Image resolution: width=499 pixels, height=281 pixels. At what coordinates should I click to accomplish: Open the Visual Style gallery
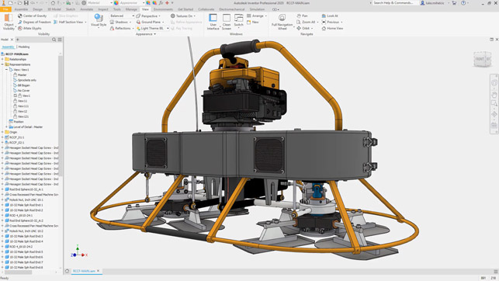click(99, 20)
